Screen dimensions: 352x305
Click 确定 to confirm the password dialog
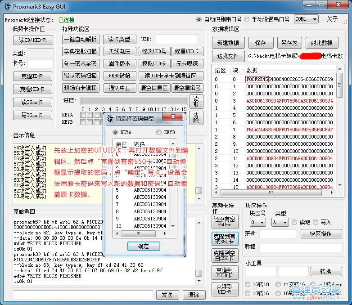(144, 246)
